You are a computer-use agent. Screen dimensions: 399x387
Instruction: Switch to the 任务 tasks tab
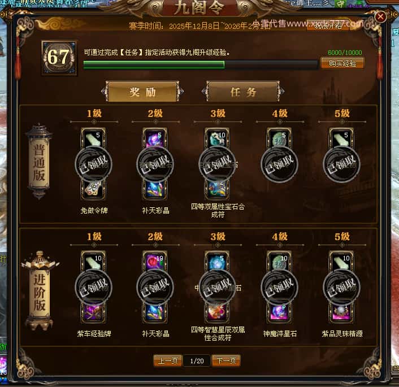[x=243, y=92]
